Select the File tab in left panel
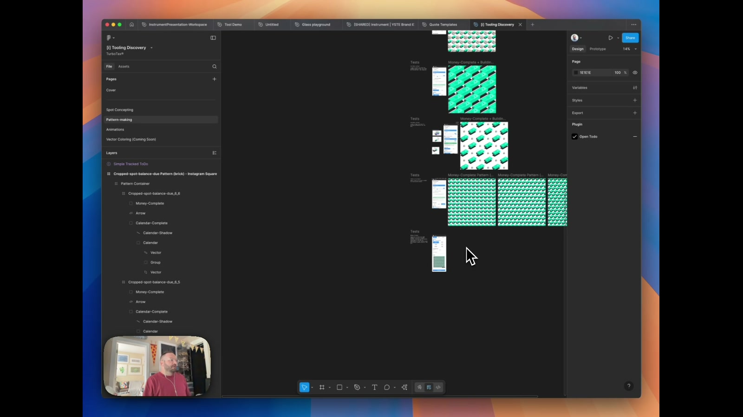This screenshot has height=417, width=743. (109, 67)
